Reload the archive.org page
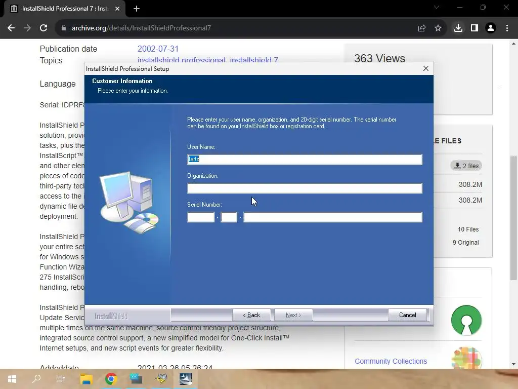 coord(44,28)
